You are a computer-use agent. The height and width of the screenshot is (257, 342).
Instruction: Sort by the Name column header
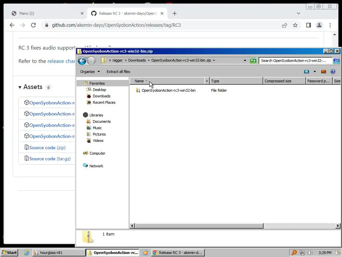coord(167,81)
